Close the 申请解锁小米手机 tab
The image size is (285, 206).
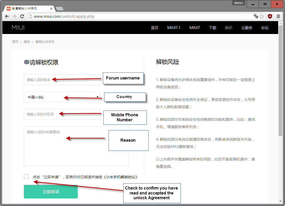pyautogui.click(x=51, y=9)
